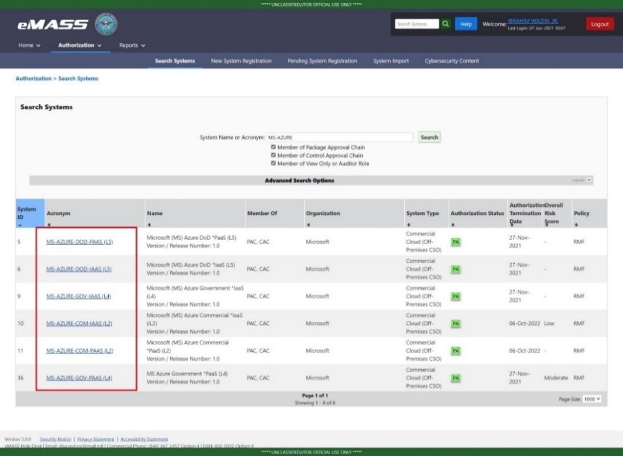Image resolution: width=623 pixels, height=456 pixels.
Task: Open the Authorization menu dropdown
Action: pos(79,45)
